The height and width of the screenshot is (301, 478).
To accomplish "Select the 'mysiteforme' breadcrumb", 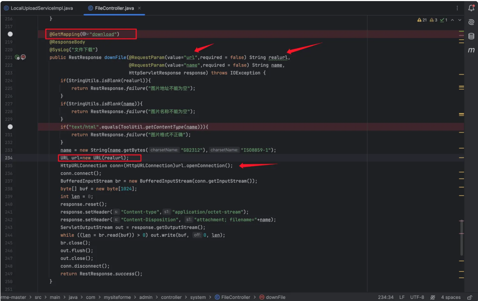I will [117, 297].
